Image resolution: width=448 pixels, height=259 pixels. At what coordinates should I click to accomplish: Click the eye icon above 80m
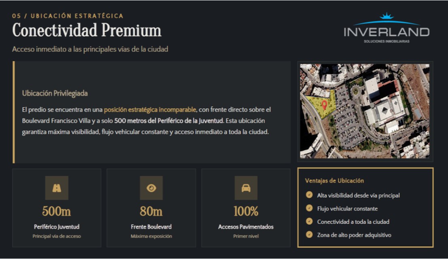(x=151, y=188)
